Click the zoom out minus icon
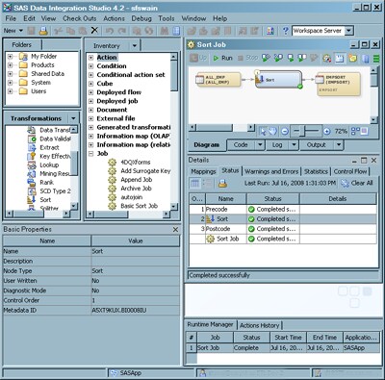385x380 pixels. point(285,131)
